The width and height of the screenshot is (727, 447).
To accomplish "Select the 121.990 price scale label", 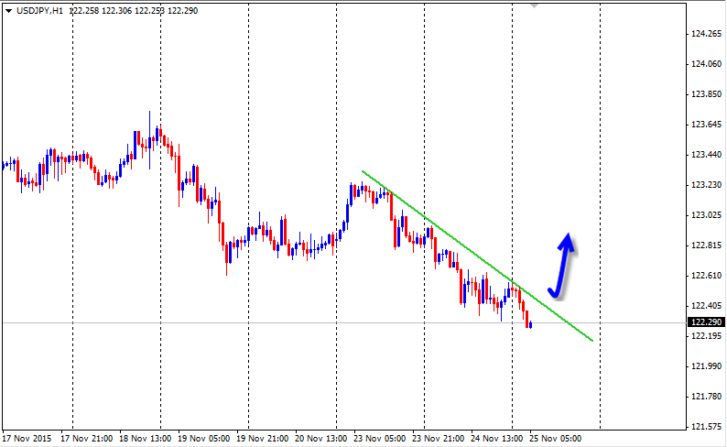I will (707, 365).
